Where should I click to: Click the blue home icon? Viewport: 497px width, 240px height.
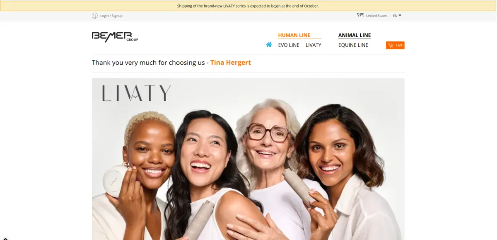point(269,45)
